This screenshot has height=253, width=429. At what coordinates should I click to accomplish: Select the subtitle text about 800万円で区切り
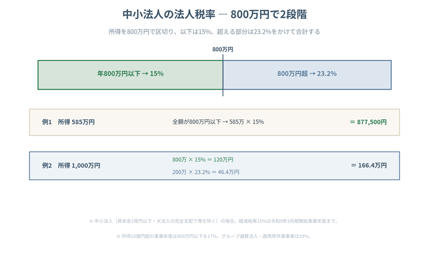click(x=214, y=32)
